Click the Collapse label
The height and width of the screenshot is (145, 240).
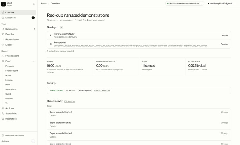(x=5, y=141)
